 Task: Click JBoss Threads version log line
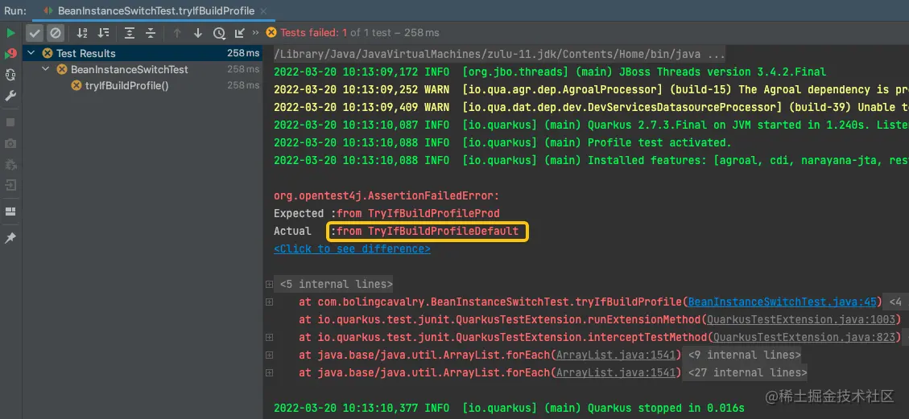[x=550, y=72]
